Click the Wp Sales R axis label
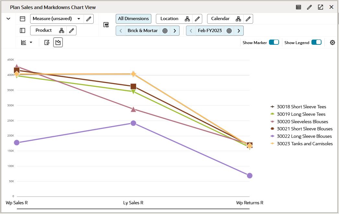 [17, 203]
